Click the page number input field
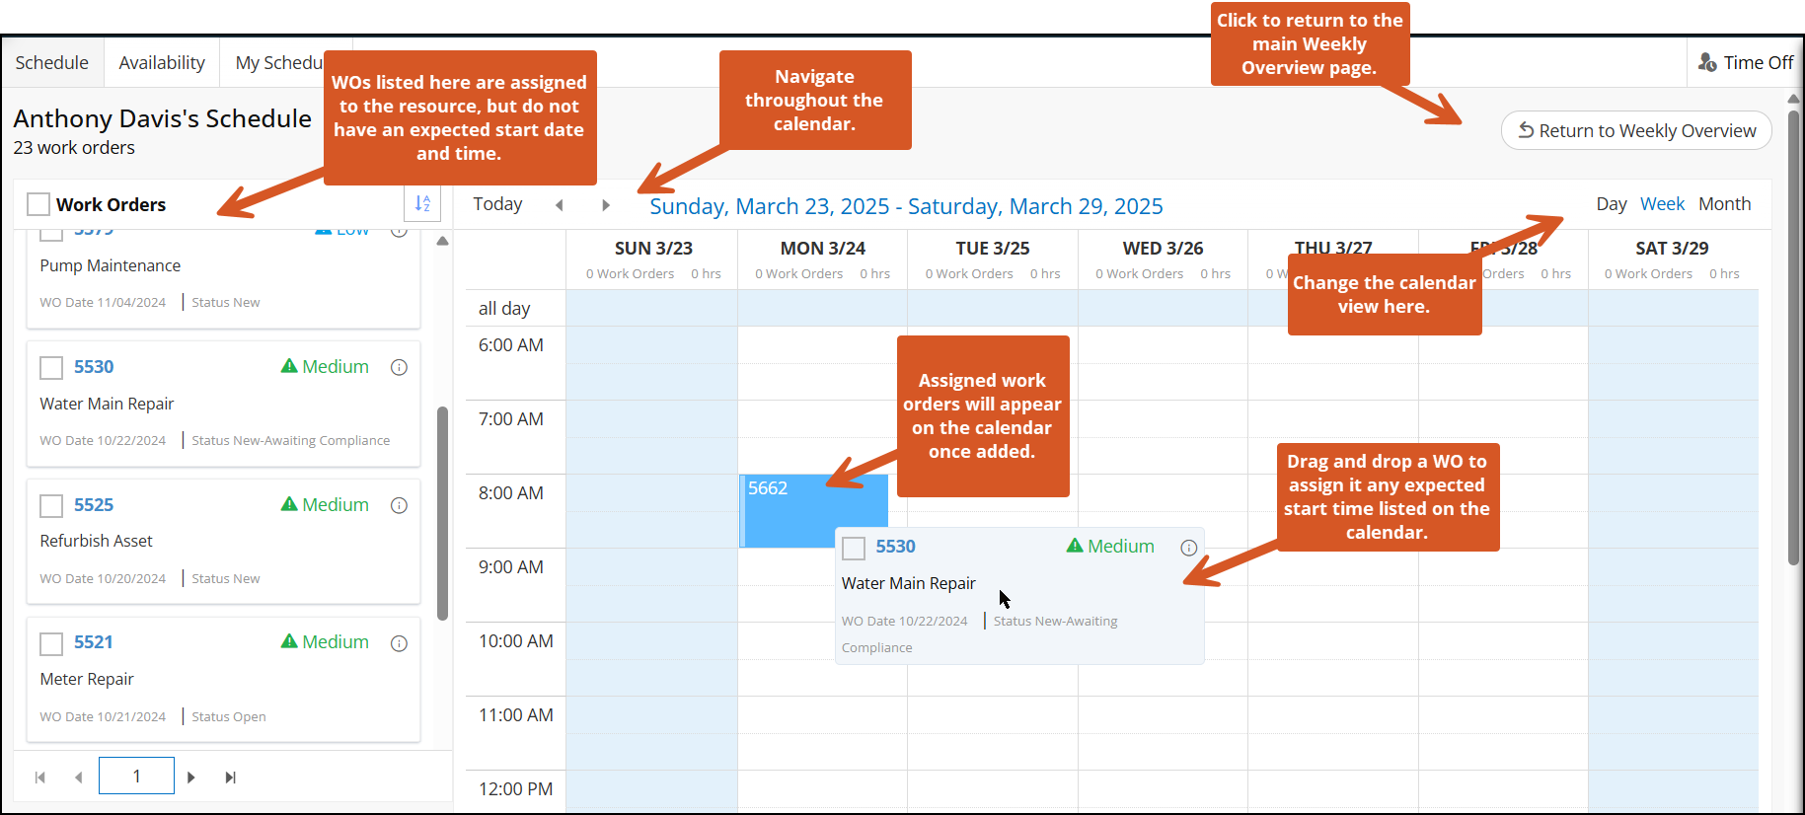 136,777
